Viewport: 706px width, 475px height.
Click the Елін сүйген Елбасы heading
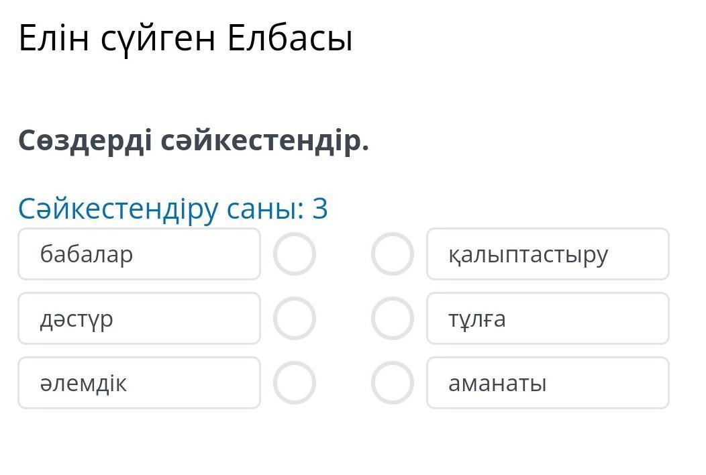185,38
